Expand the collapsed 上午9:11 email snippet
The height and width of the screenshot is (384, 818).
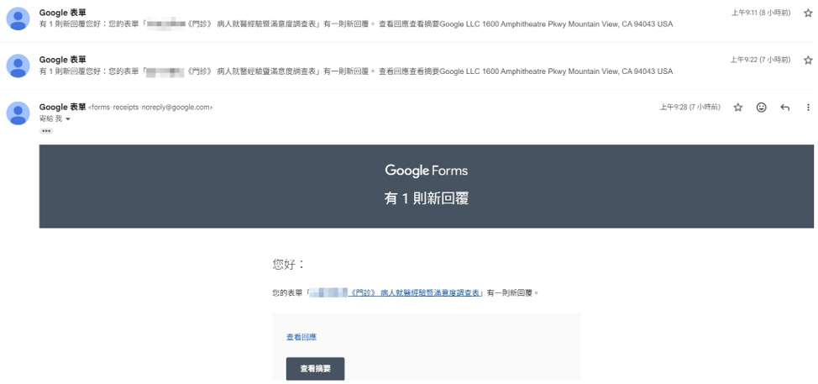point(356,24)
